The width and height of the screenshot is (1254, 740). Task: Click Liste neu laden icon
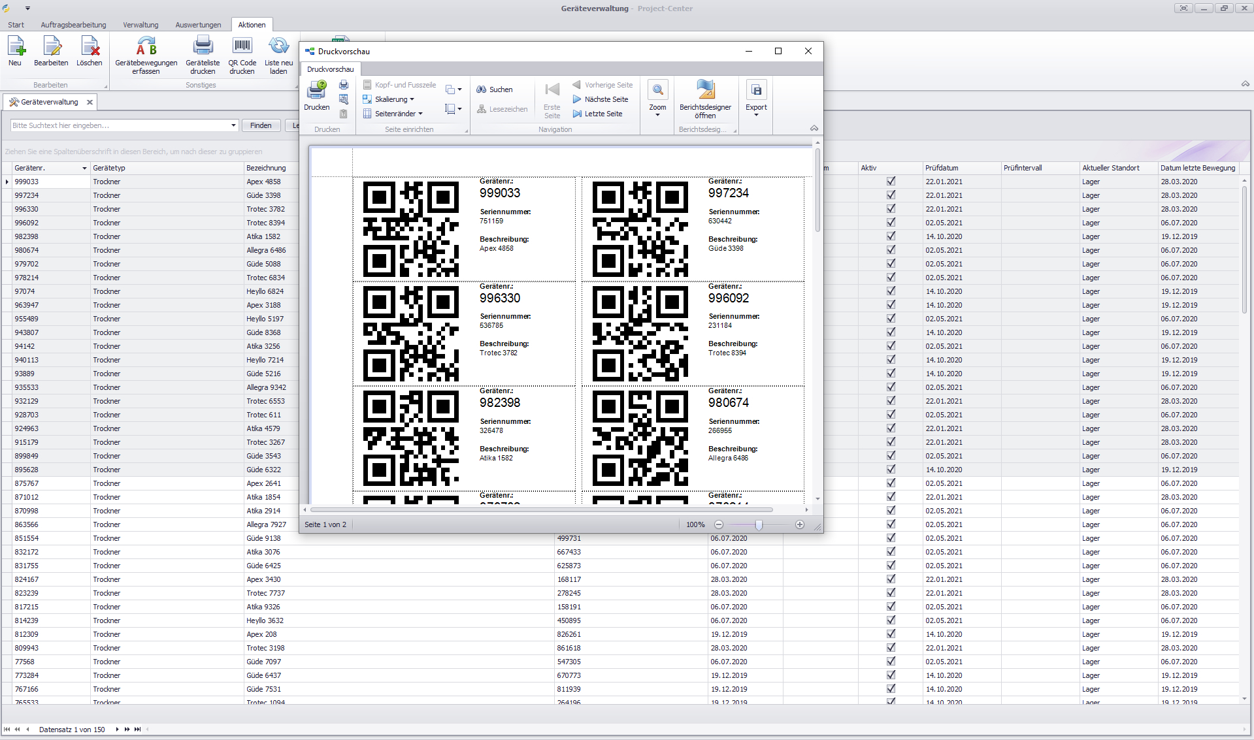point(278,47)
